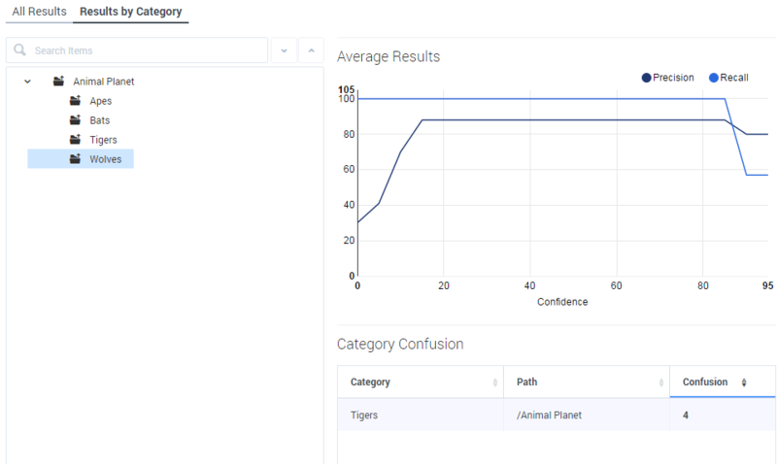Click the collapse-all up chevron button

click(x=311, y=50)
